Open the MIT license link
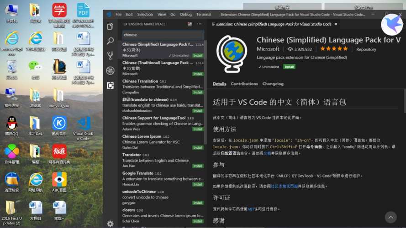 pos(251,209)
